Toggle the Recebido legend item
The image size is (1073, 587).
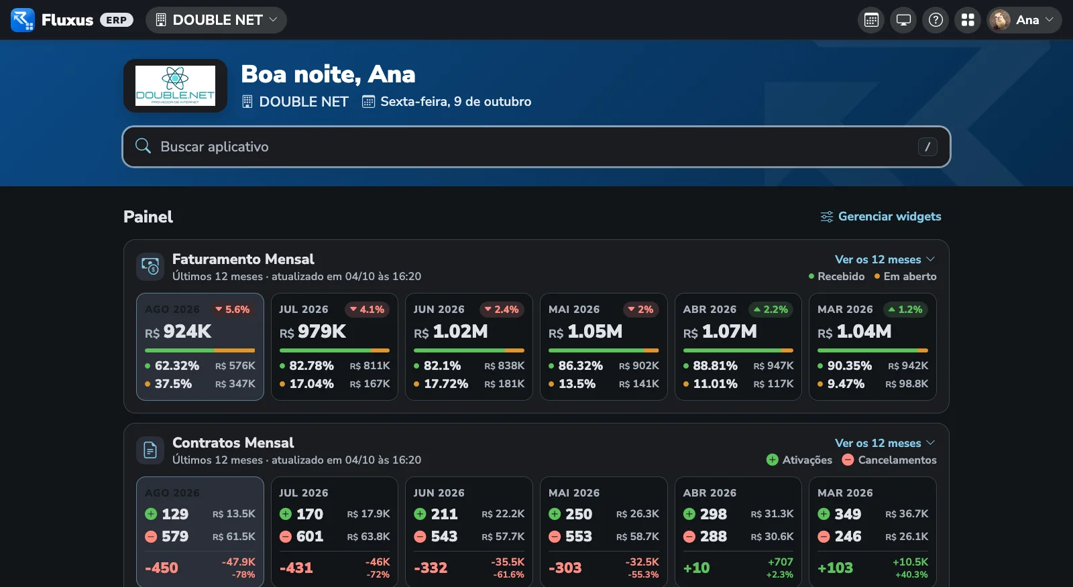coord(836,276)
